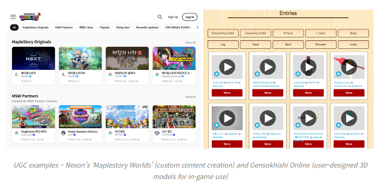Toggle the R hand filter
376x185 pixels.
288,33
